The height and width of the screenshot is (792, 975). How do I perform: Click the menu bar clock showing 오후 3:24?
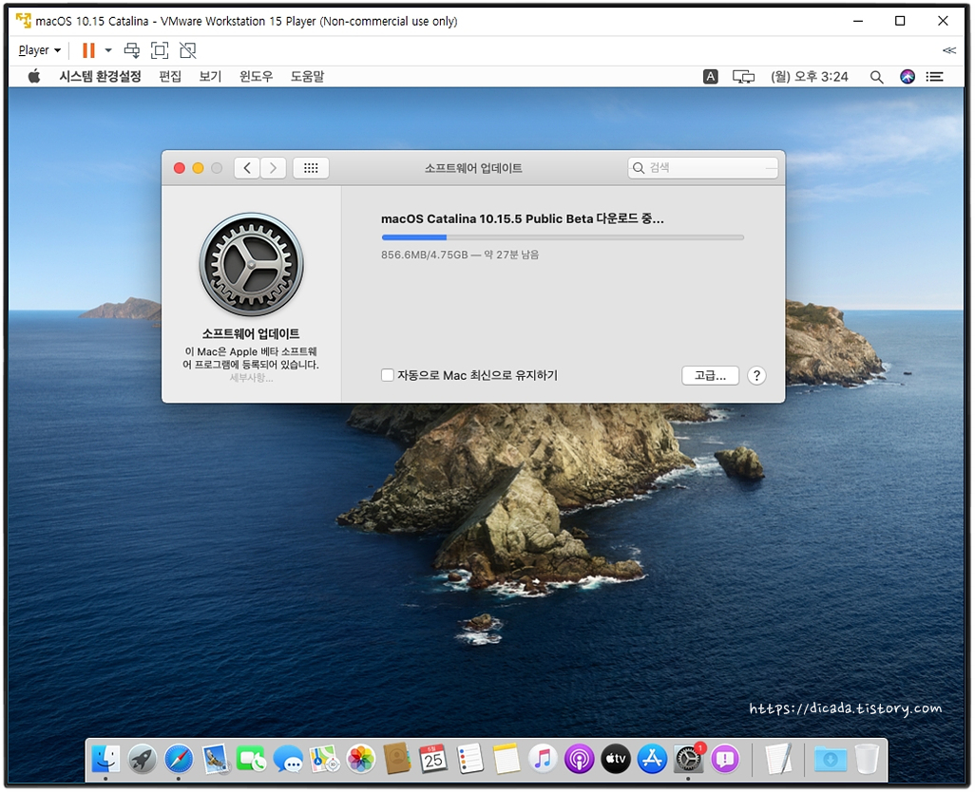click(x=809, y=76)
